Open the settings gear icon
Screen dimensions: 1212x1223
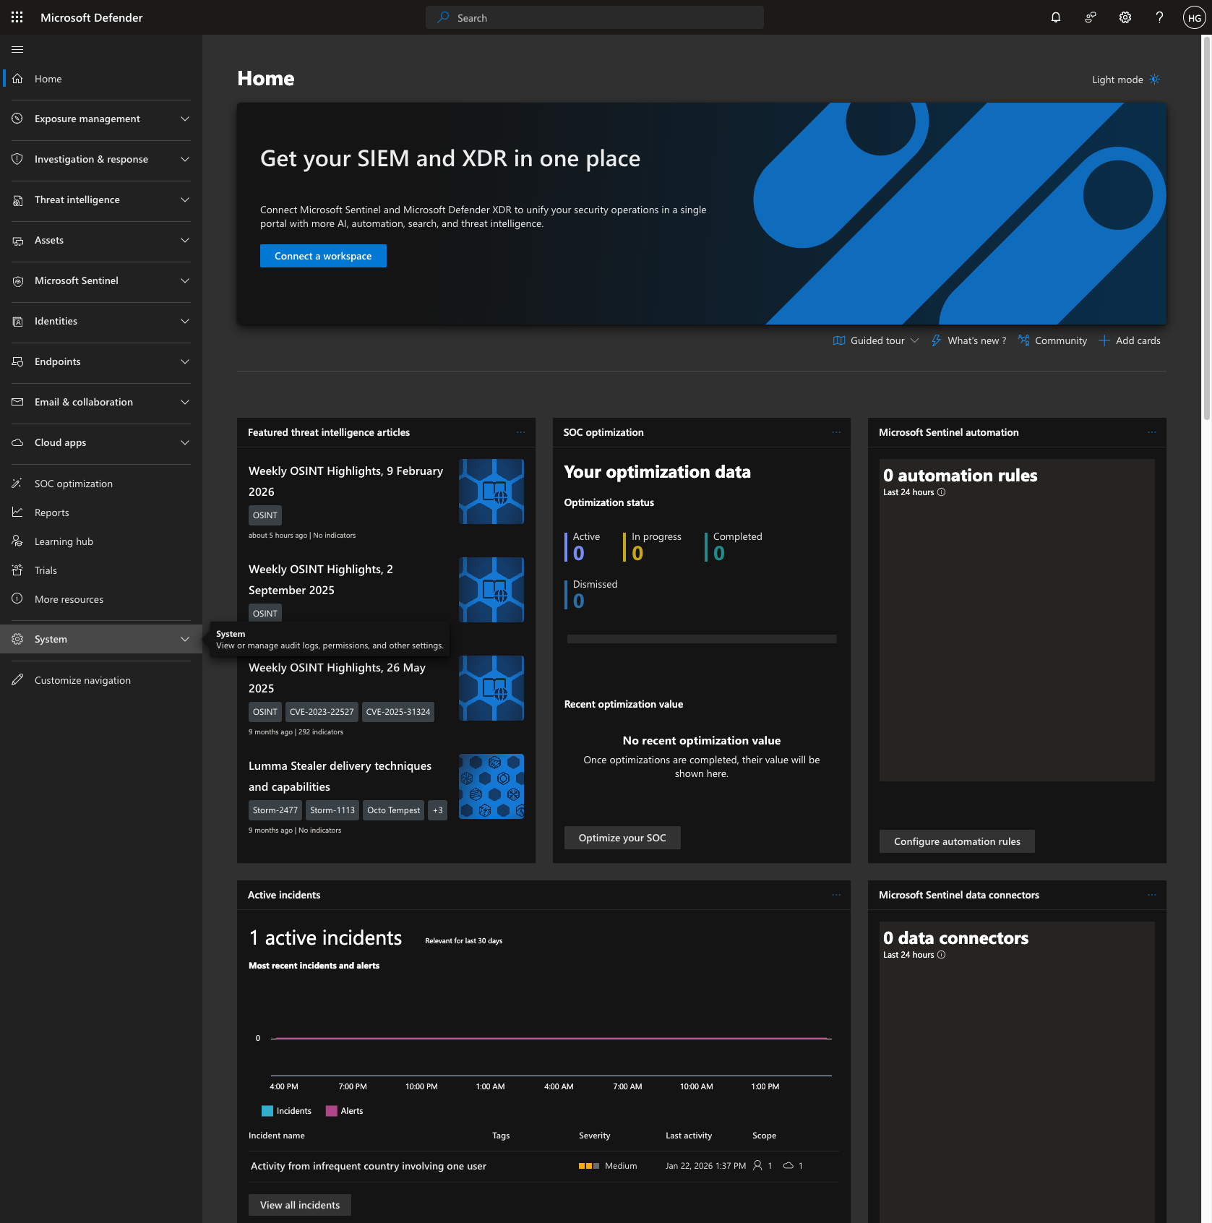(x=1125, y=17)
